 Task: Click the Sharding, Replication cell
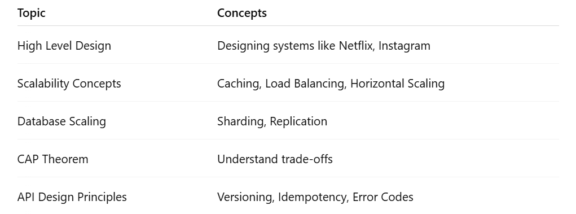point(272,121)
